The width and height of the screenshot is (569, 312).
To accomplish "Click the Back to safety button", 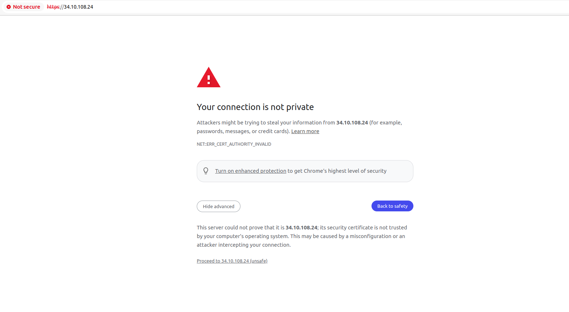I will pos(392,206).
